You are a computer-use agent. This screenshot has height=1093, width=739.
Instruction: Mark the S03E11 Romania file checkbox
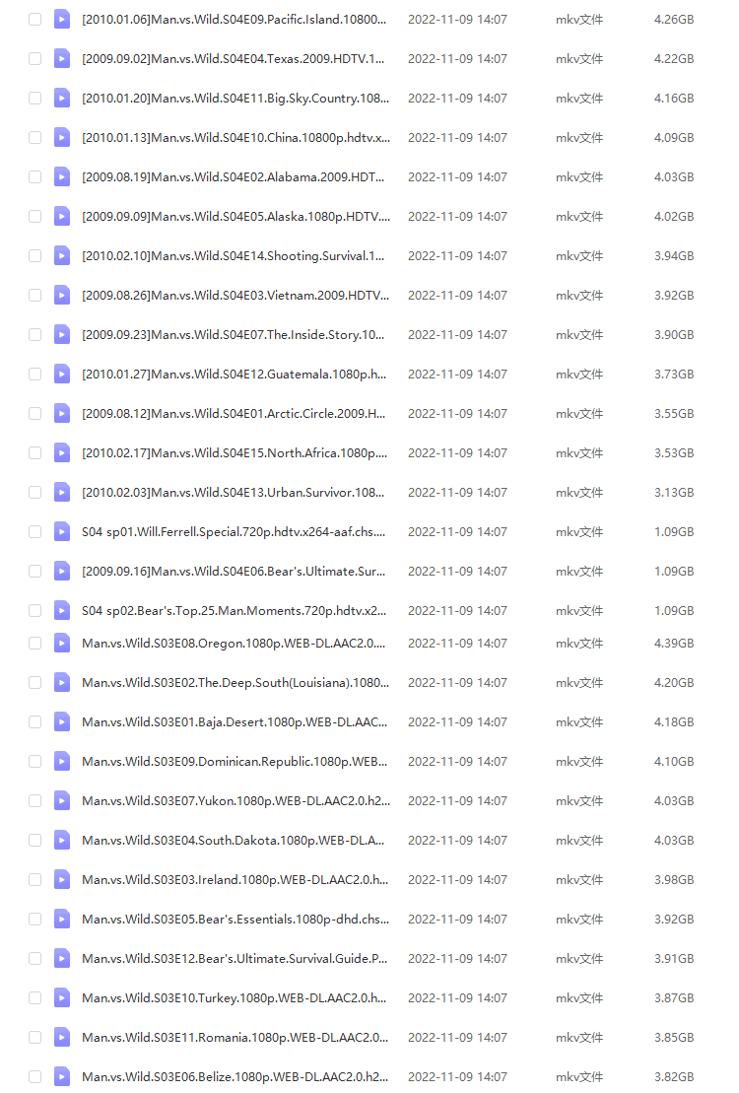point(35,1037)
